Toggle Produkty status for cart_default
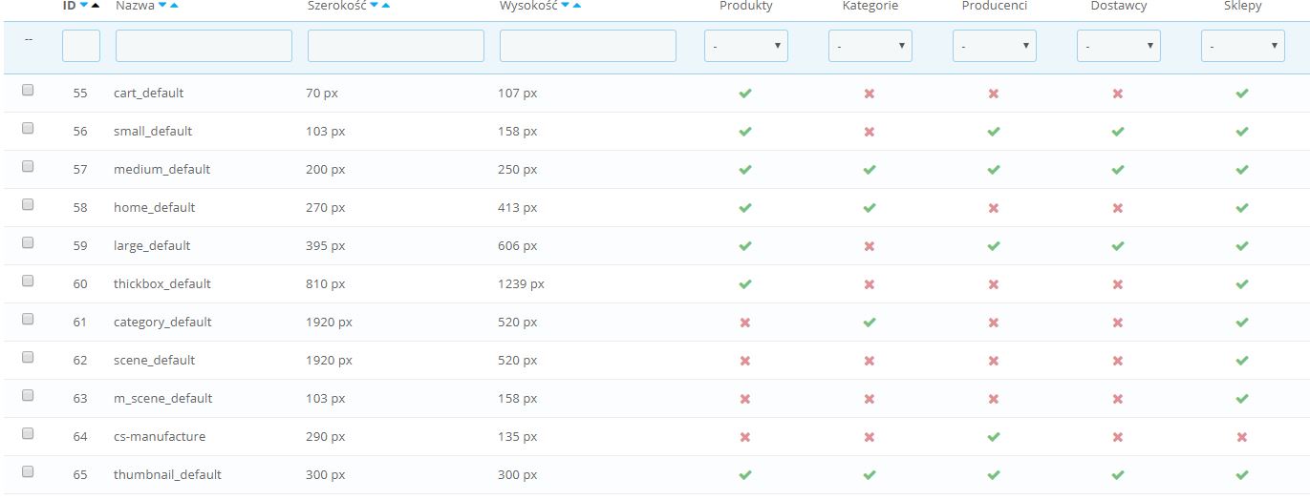The height and width of the screenshot is (500, 1310). [745, 94]
